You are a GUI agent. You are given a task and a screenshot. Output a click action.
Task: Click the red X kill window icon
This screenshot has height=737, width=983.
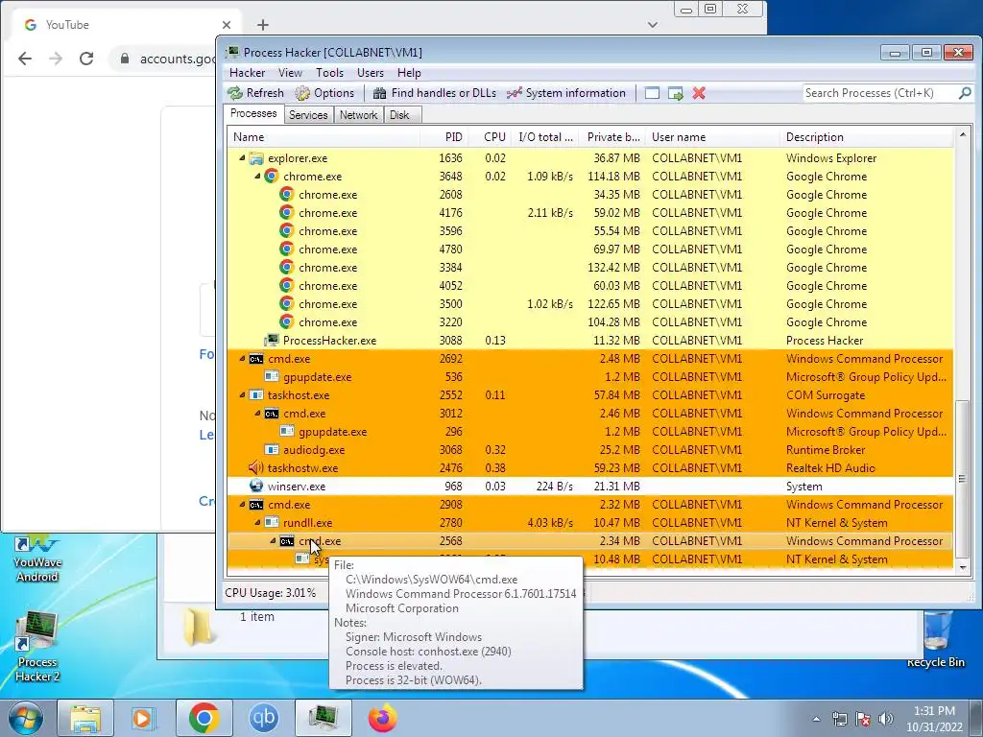(x=699, y=93)
